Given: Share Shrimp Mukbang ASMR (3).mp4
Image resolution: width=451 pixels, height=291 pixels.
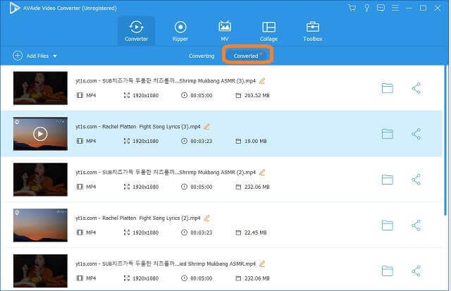Looking at the screenshot, I should pos(416,88).
